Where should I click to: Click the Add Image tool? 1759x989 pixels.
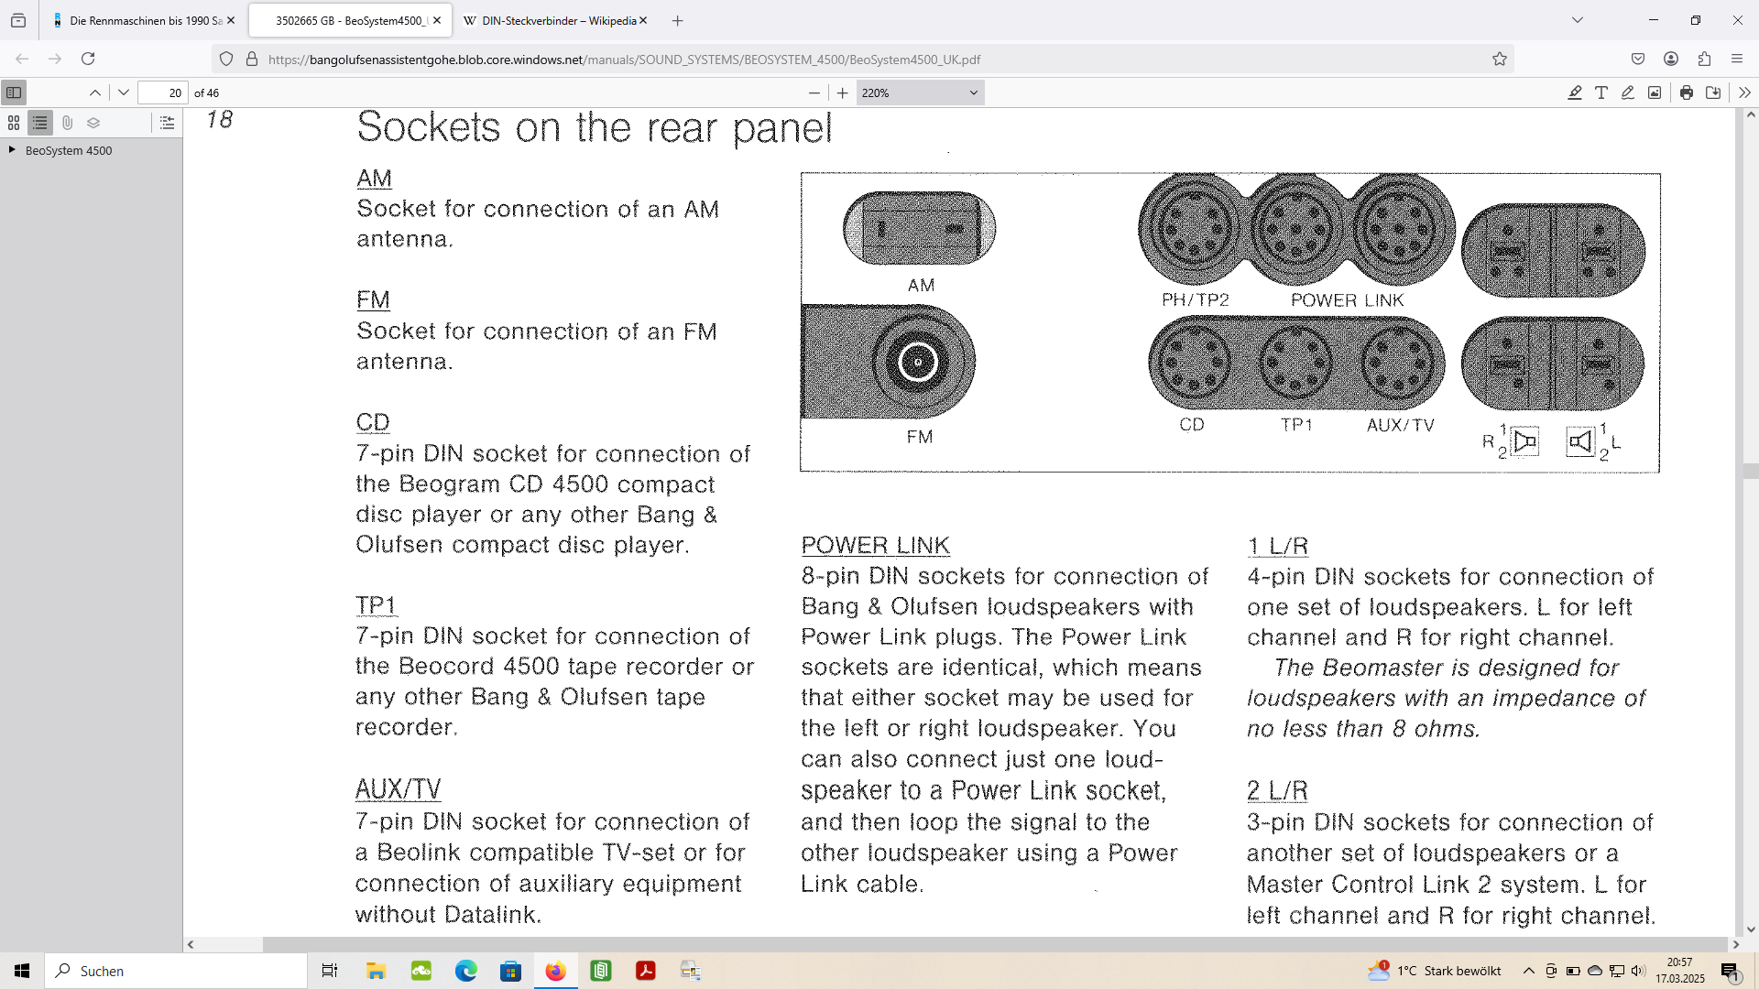pos(1655,92)
